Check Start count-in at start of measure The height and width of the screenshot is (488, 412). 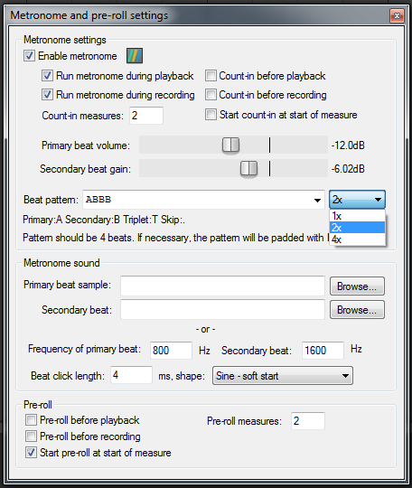(x=211, y=115)
